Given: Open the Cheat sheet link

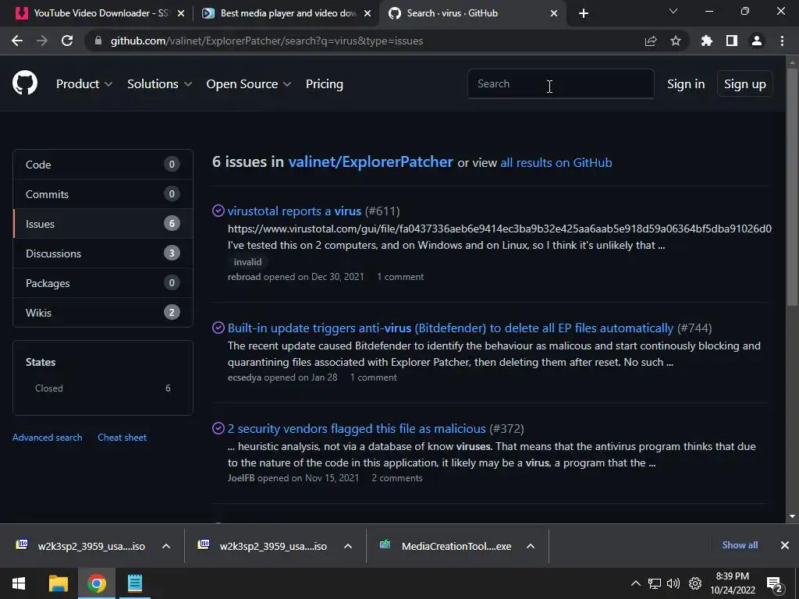Looking at the screenshot, I should [123, 438].
